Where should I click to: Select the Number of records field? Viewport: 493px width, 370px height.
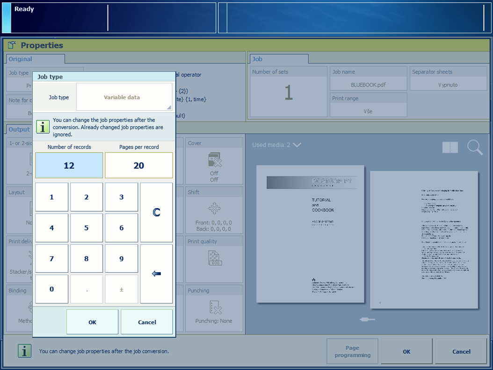69,166
